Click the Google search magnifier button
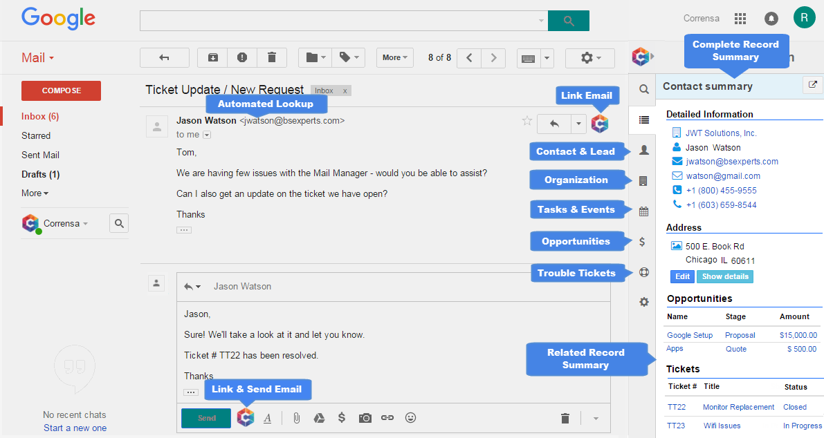824x438 pixels. click(568, 21)
